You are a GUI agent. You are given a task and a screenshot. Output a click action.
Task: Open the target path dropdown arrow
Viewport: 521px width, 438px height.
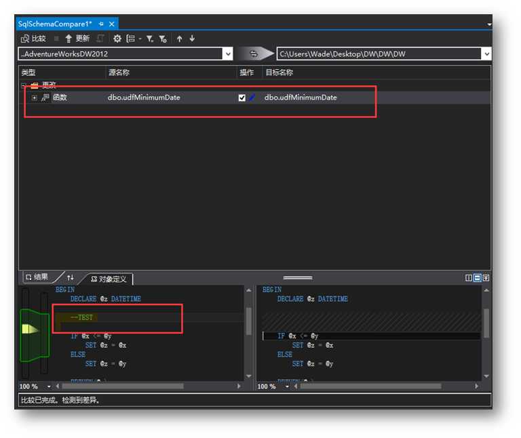coord(486,54)
